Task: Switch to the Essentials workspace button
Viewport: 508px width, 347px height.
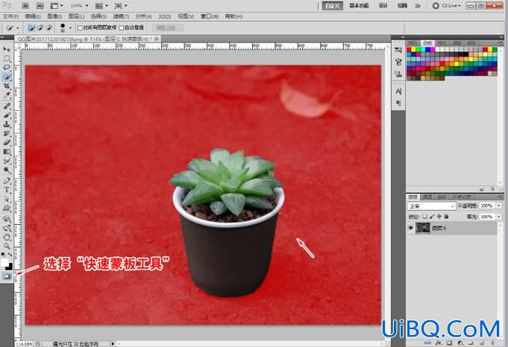Action: (359, 5)
